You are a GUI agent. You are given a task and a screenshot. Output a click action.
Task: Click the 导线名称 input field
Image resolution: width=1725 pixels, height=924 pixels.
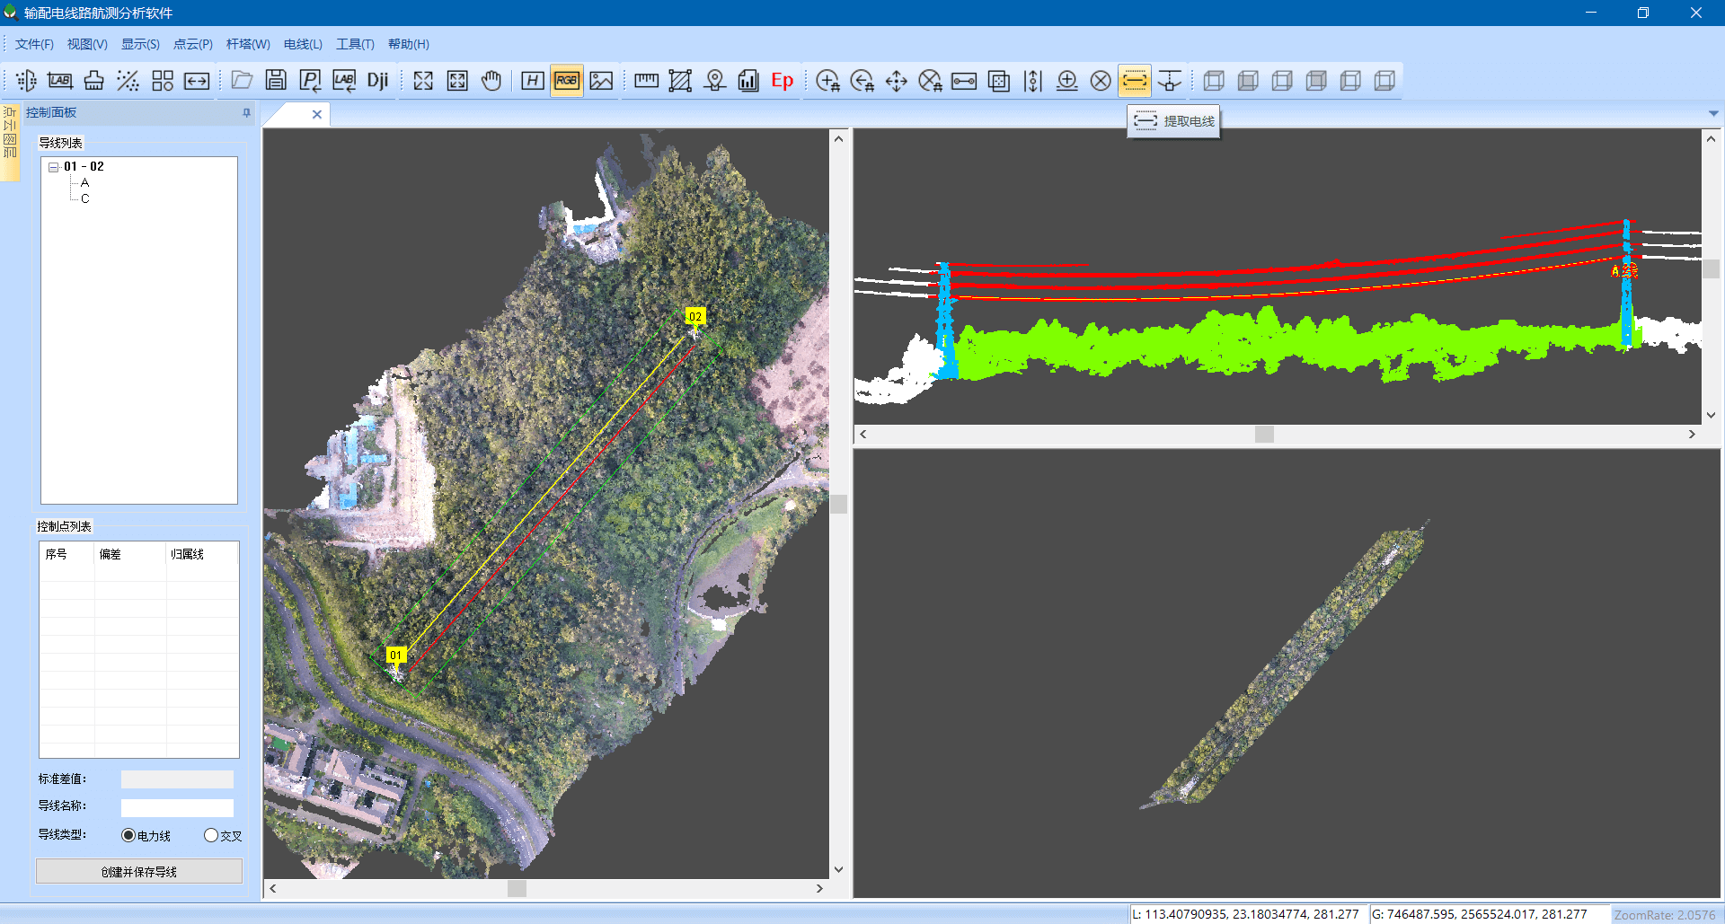point(177,807)
